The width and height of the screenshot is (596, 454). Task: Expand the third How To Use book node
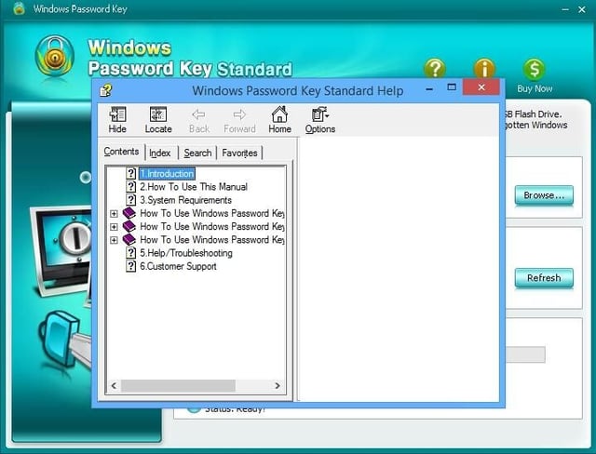point(114,240)
